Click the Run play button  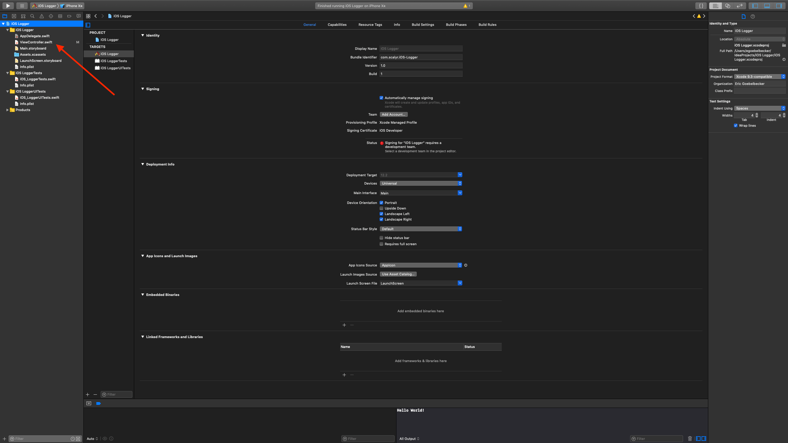pos(8,6)
